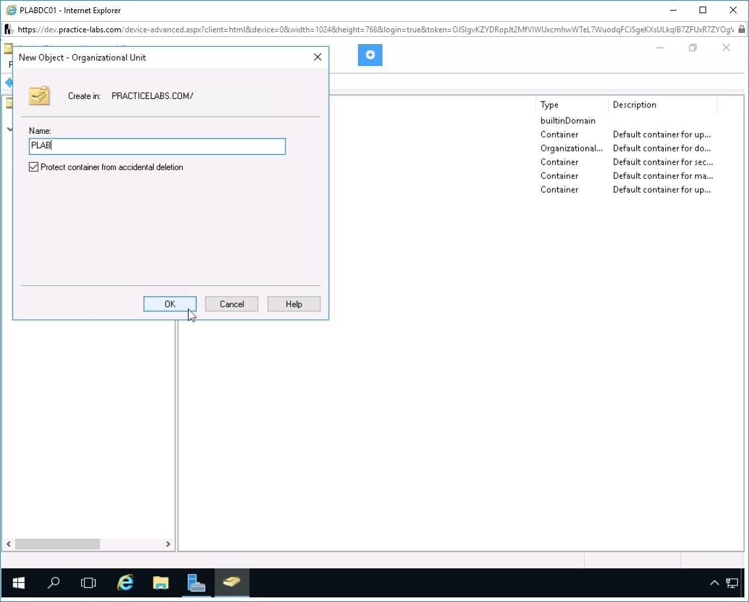Switch to Active Directory Users and Computers taskbar icon
Image resolution: width=749 pixels, height=602 pixels.
tap(231, 583)
